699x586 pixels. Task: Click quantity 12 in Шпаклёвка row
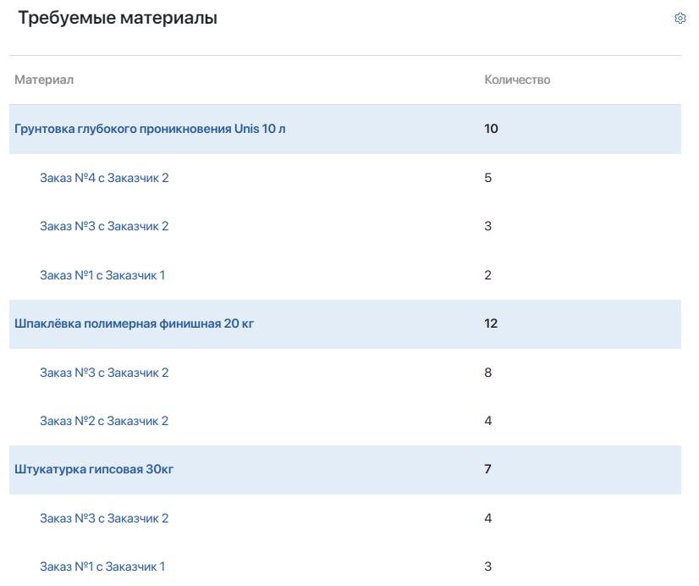[x=491, y=323]
